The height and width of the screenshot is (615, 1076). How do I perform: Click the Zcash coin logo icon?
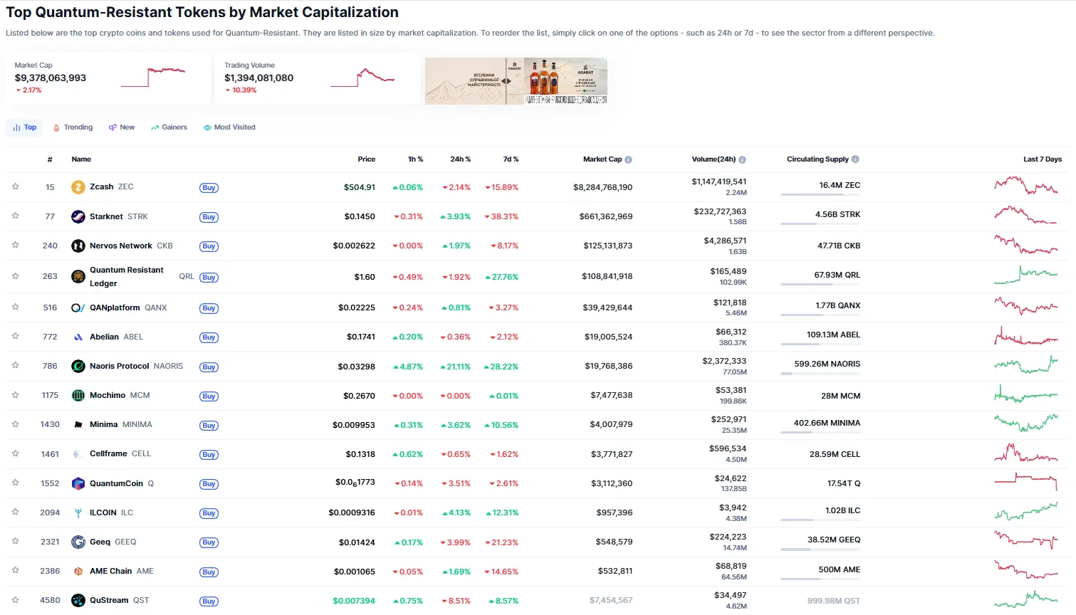click(x=78, y=187)
